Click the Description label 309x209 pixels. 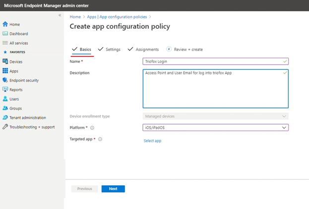pyautogui.click(x=80, y=73)
